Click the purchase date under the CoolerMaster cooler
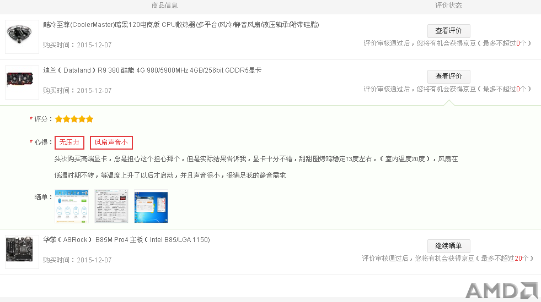The width and height of the screenshot is (541, 302). pyautogui.click(x=77, y=45)
